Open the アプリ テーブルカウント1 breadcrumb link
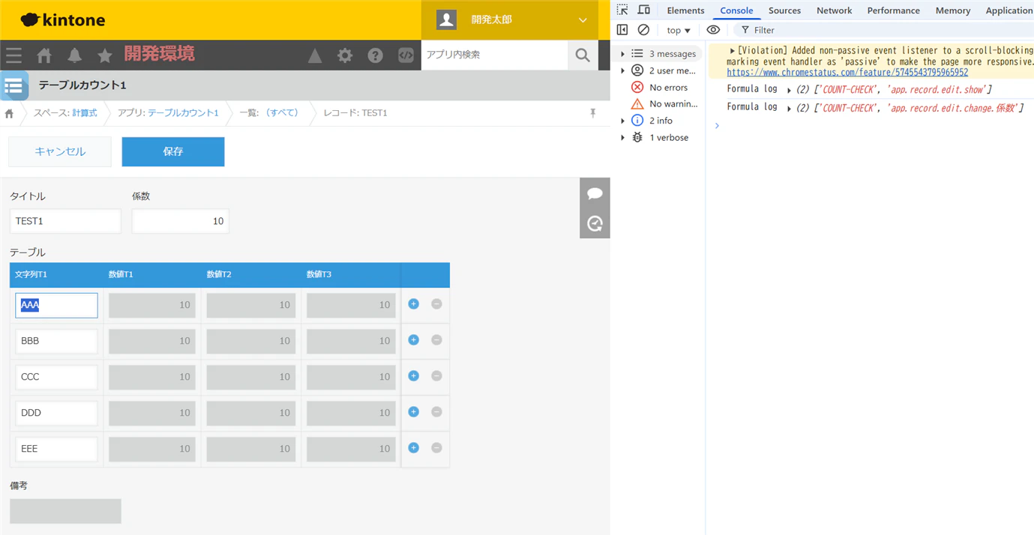 click(183, 113)
